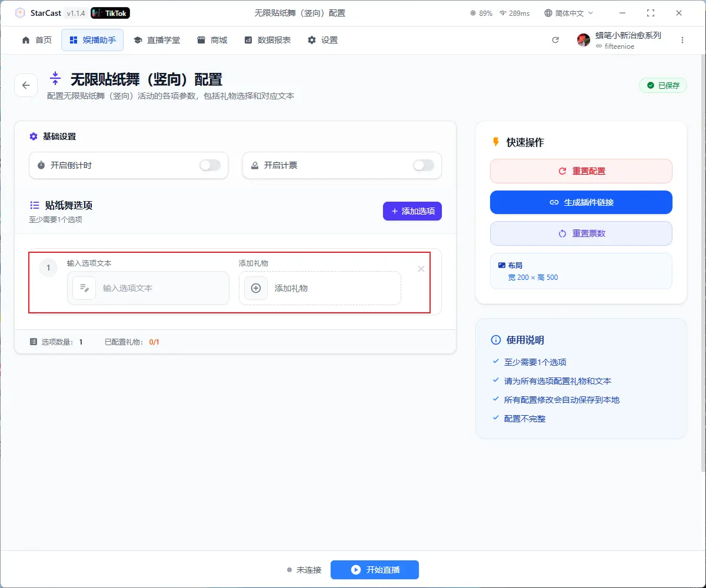Click the 添加选项 button
This screenshot has height=588, width=706.
tap(412, 211)
